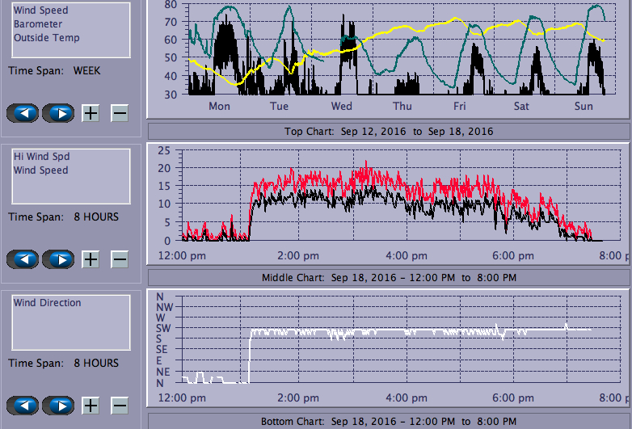Choose Hi Wind Spd in the middle list

(x=40, y=157)
